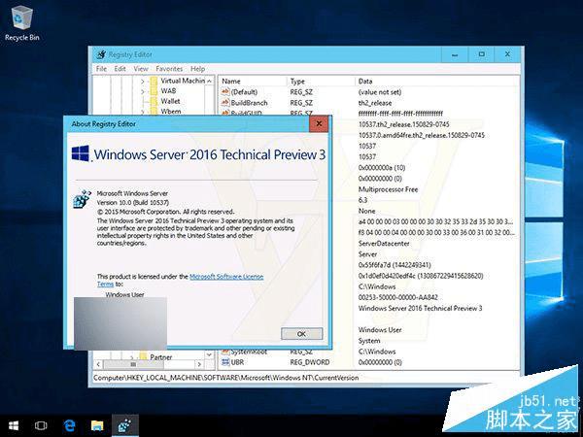Image resolution: width=583 pixels, height=437 pixels.
Task: Open Task View on the taskbar
Action: click(41, 425)
